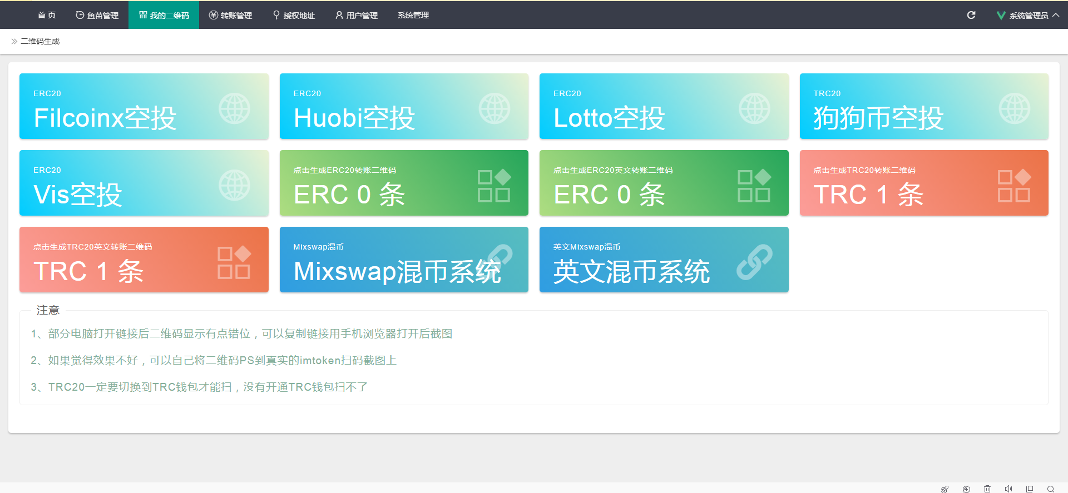Open the 系统管理 menu
Image resolution: width=1068 pixels, height=493 pixels.
413,16
